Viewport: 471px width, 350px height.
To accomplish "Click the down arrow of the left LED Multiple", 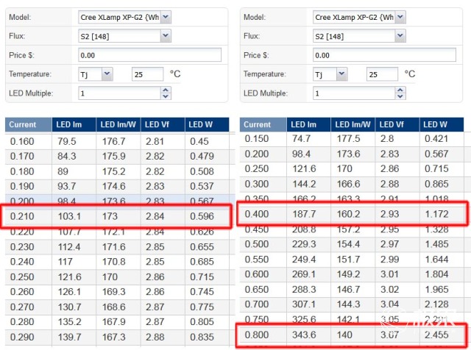I will tap(165, 97).
